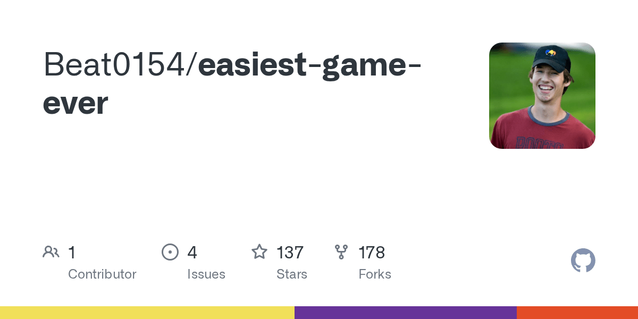Click the contributors people icon
This screenshot has width=638, height=319.
51,252
